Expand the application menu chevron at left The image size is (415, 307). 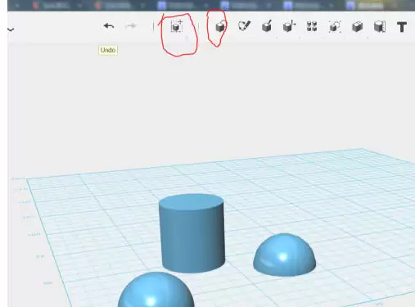[11, 29]
